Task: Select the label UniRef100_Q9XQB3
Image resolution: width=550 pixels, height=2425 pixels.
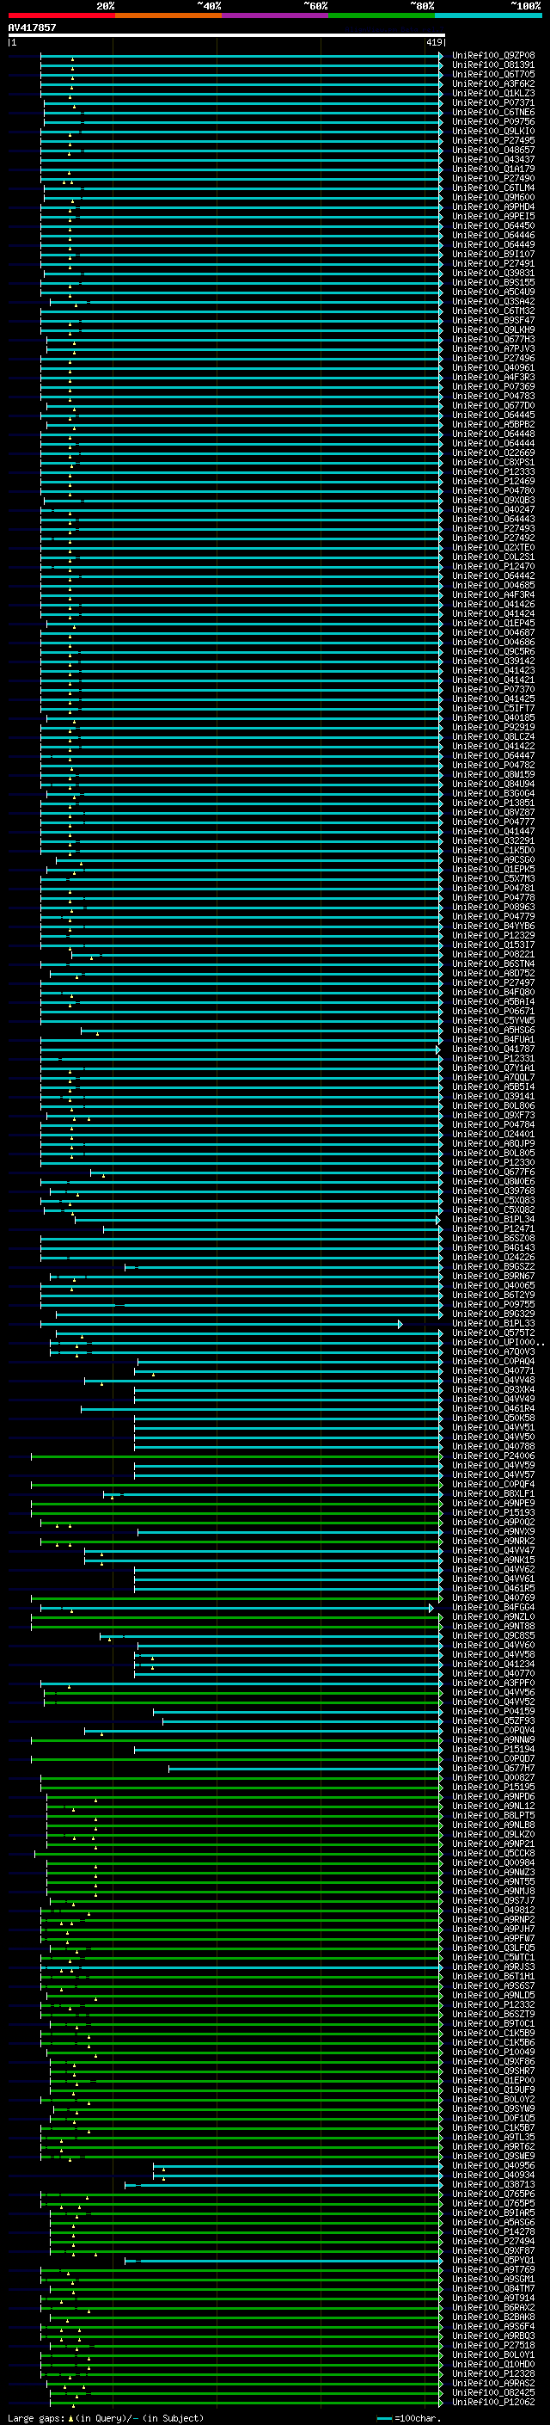Action: [x=492, y=500]
